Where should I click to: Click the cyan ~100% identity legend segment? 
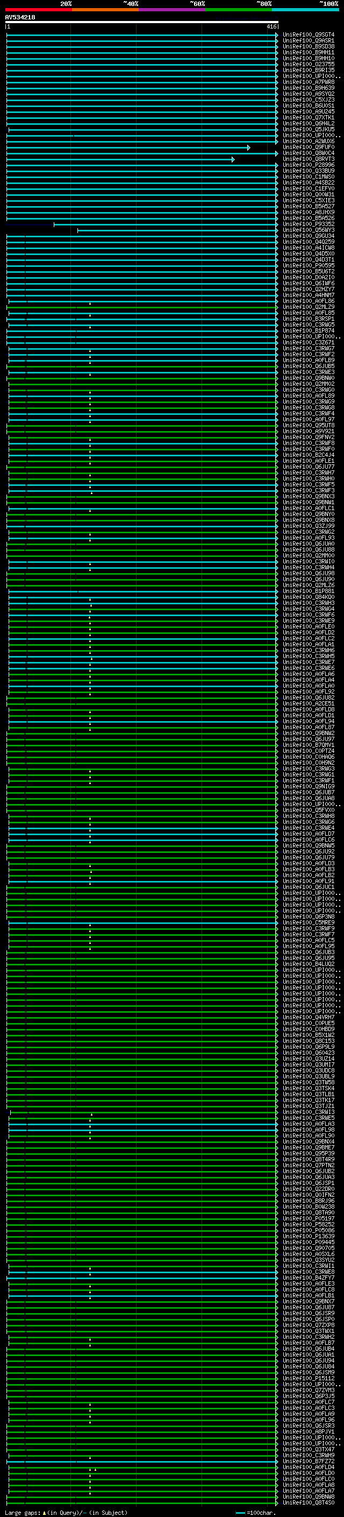[305, 10]
